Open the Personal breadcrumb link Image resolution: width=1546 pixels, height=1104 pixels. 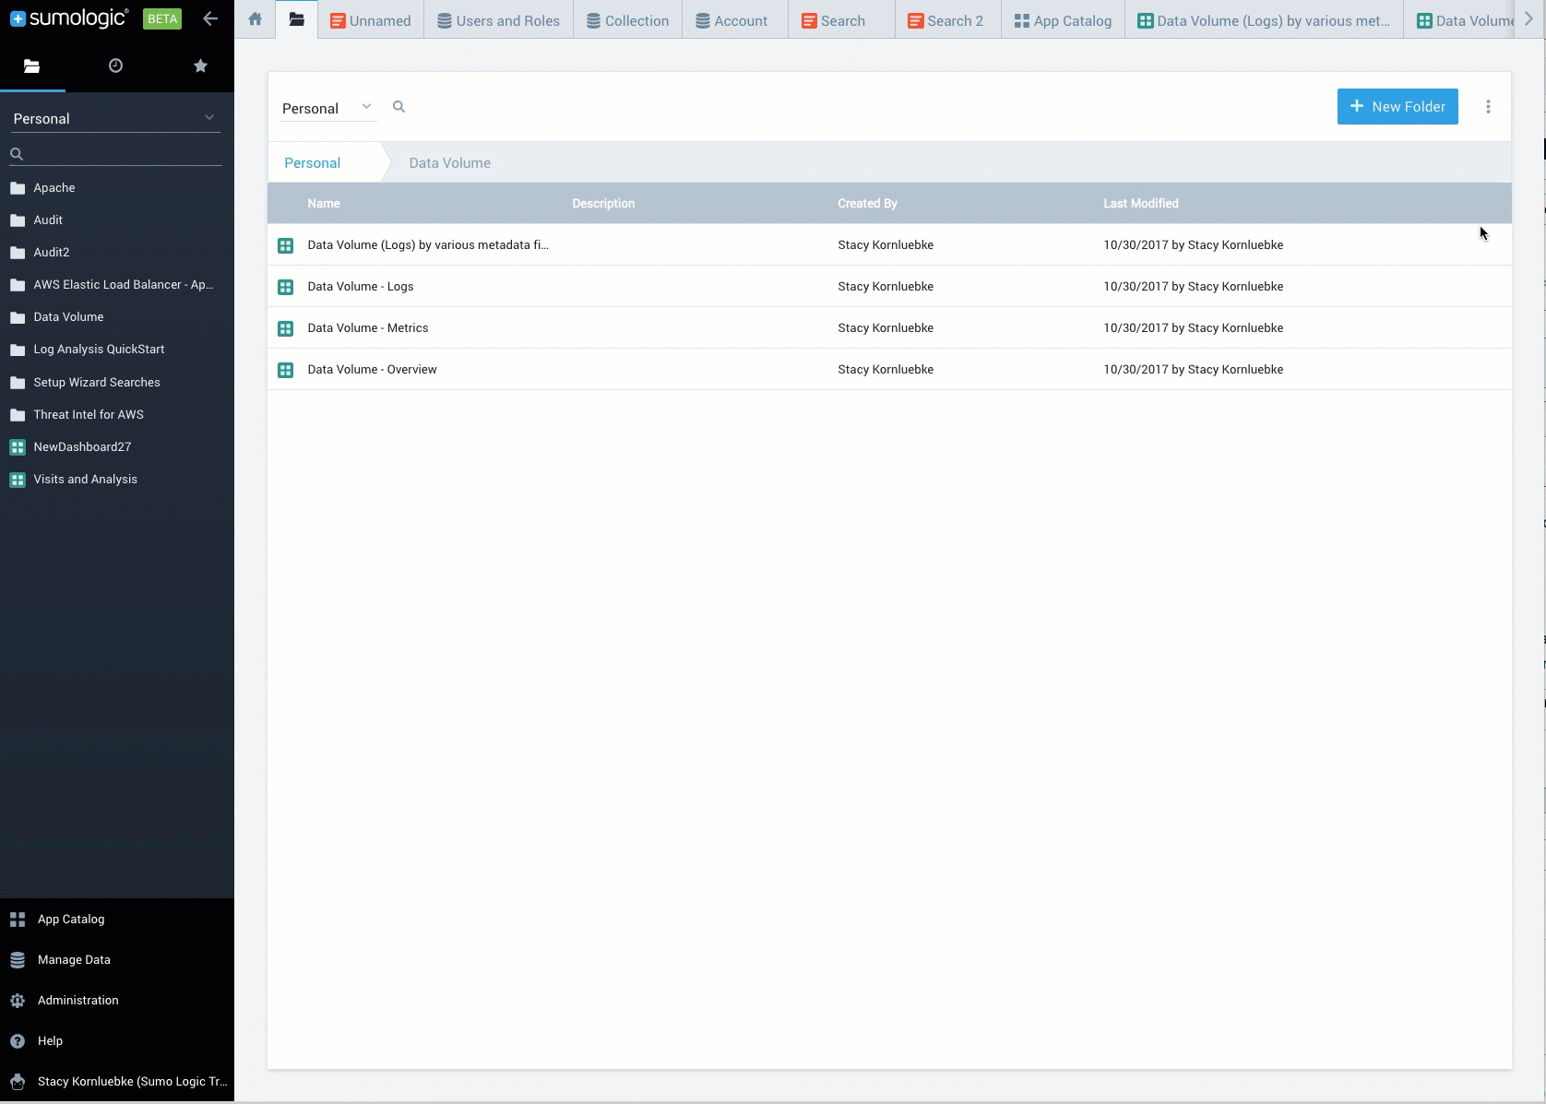312,162
